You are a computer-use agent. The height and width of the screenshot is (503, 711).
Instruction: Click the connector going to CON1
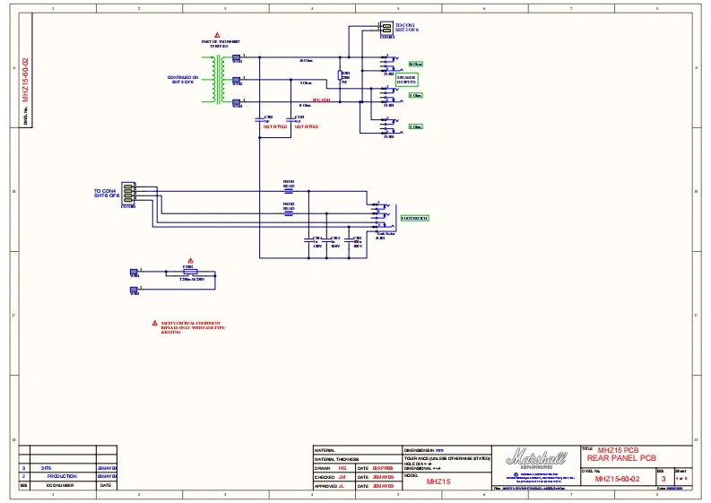pyautogui.click(x=386, y=29)
